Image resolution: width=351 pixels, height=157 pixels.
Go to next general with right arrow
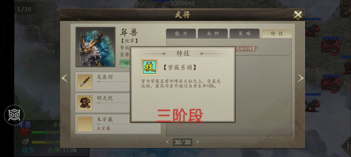tap(300, 78)
